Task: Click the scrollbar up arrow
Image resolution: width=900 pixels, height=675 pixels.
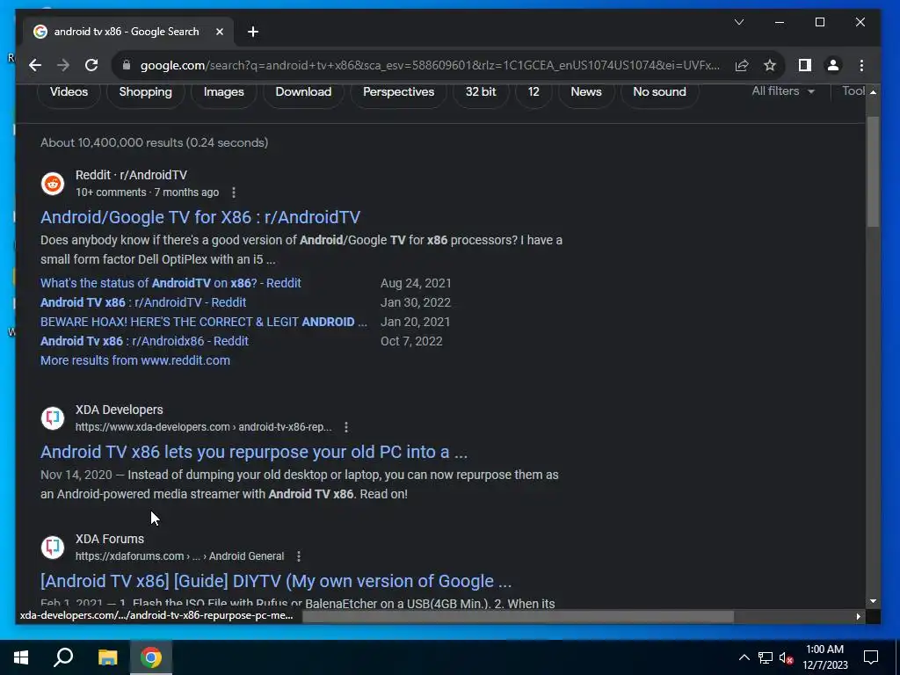Action: (x=873, y=91)
